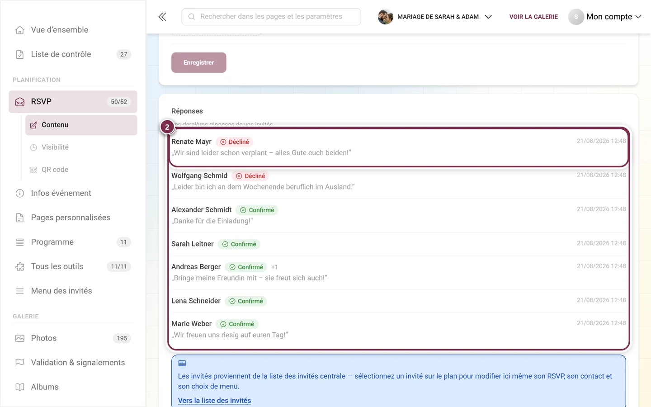The height and width of the screenshot is (407, 651).
Task: Go to the Programme section
Action: coord(73,242)
